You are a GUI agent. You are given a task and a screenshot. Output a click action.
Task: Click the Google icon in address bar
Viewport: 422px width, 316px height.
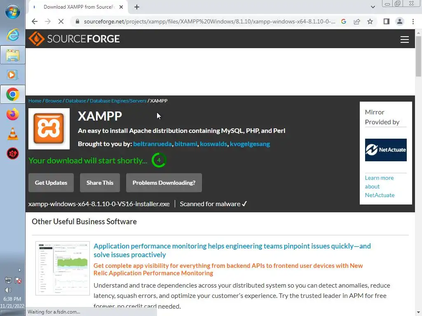pos(344,21)
